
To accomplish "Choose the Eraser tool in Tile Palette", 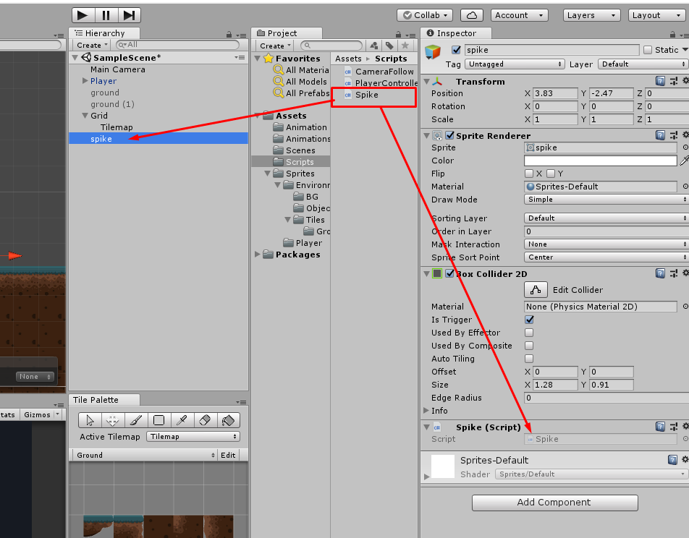I will 205,420.
